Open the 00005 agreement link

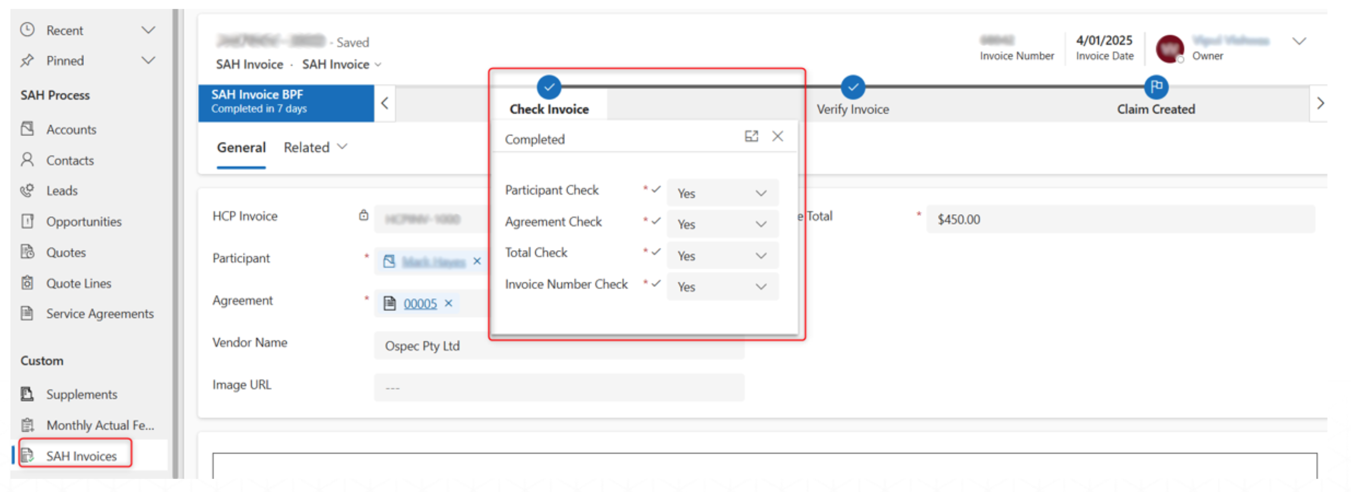point(420,304)
